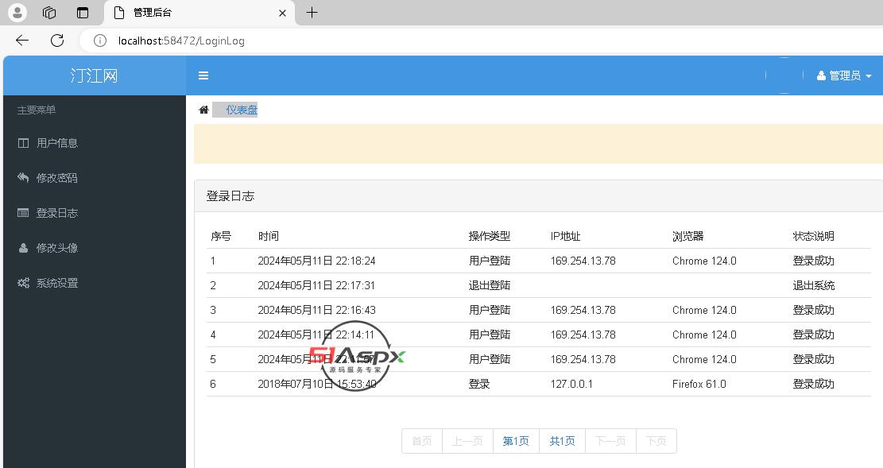Click the 系统设置 gears icon
The height and width of the screenshot is (468, 883).
[x=23, y=284]
